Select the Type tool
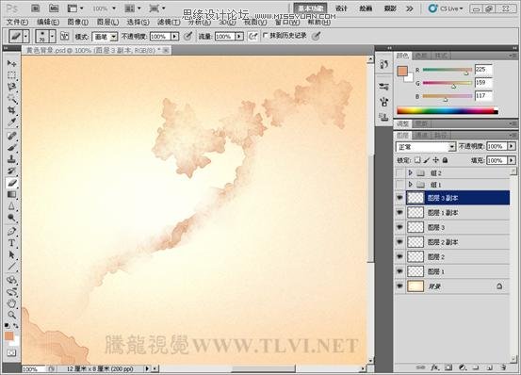Screen dimensions: 521x375 click(11, 243)
